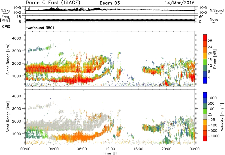Click the 'Nave' legend label
The image size is (225, 155).
(x=214, y=19)
